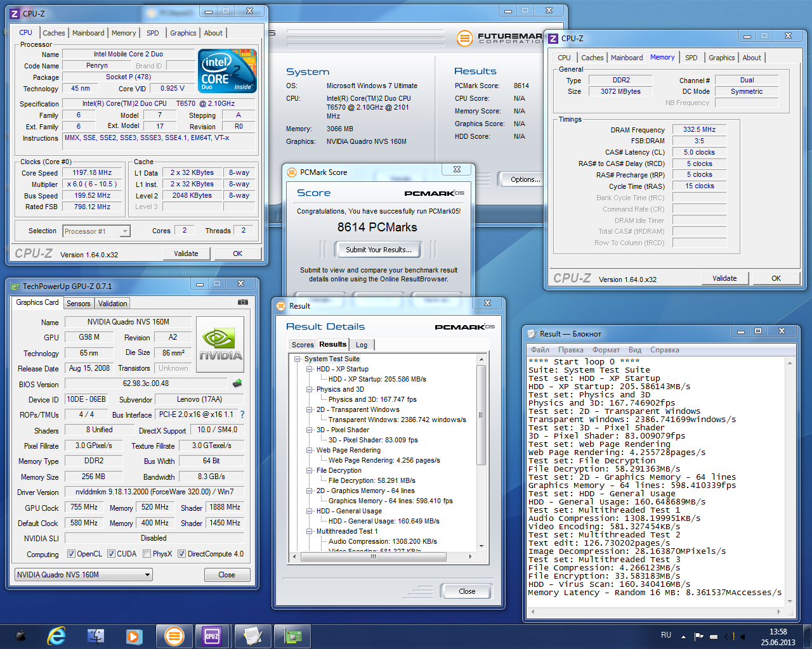Open the Processor #1 selection dropdown

(96, 231)
